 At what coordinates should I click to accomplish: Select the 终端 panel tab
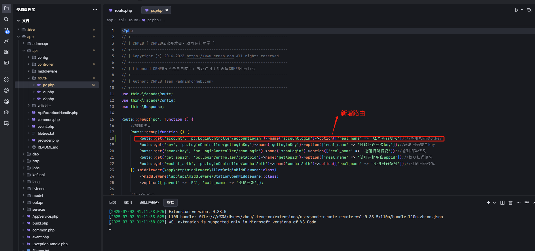170,203
